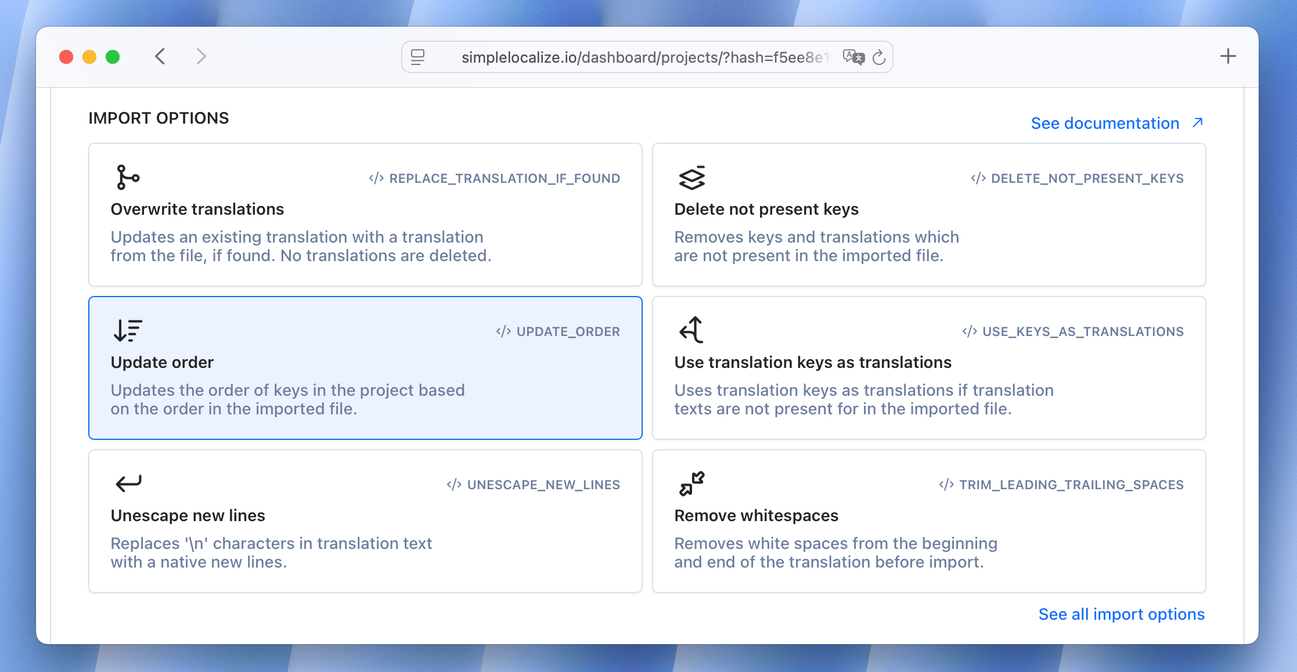This screenshot has height=672, width=1297.
Task: Click the layers icon on Delete not present keys
Action: [691, 178]
